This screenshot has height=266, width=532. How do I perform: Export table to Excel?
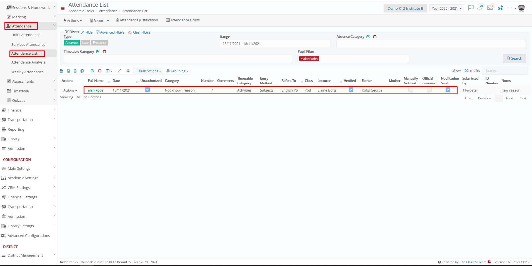point(68,71)
